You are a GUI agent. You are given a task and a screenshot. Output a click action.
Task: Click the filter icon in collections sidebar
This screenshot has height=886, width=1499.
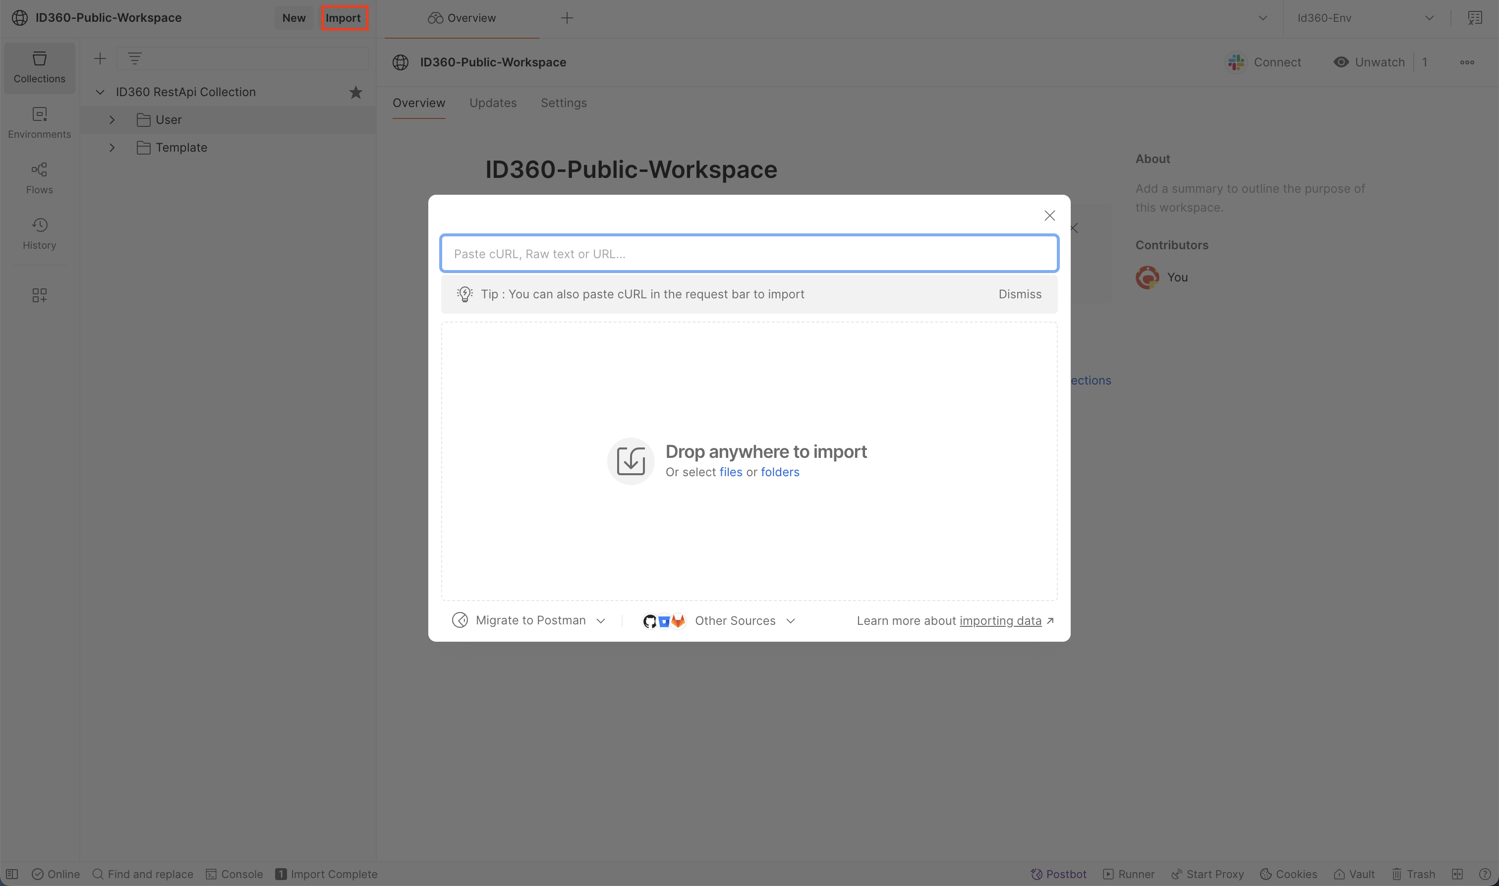pos(135,58)
